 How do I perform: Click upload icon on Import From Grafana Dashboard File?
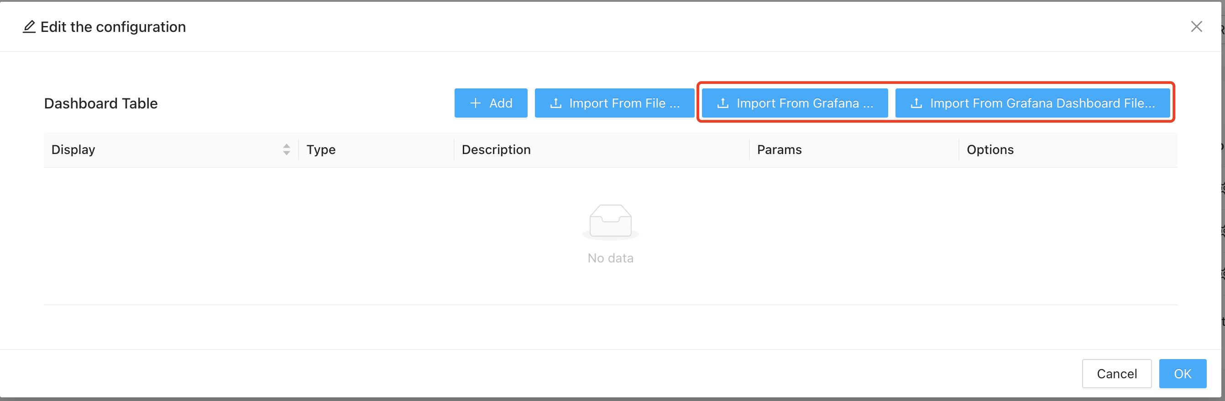pyautogui.click(x=916, y=103)
